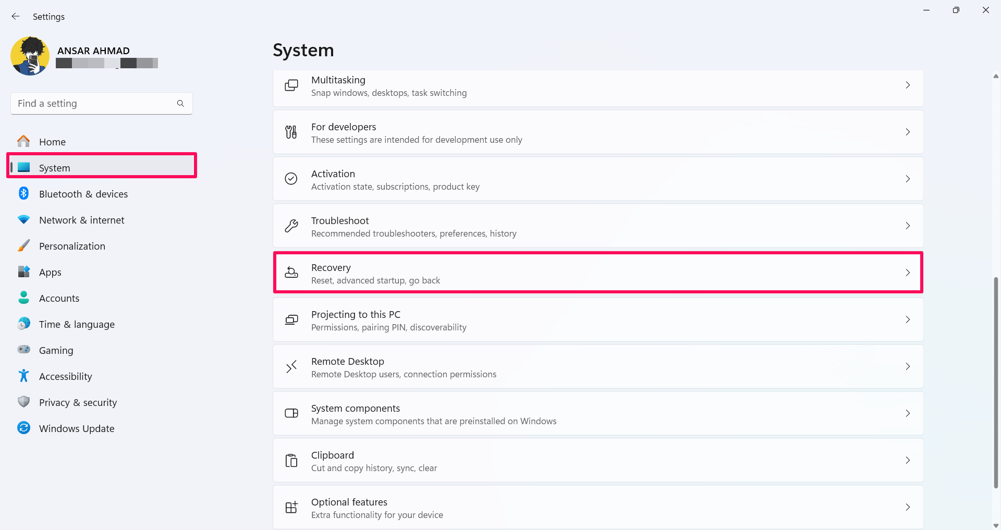The height and width of the screenshot is (530, 1001).
Task: Click the Find a setting search box
Action: tap(102, 104)
